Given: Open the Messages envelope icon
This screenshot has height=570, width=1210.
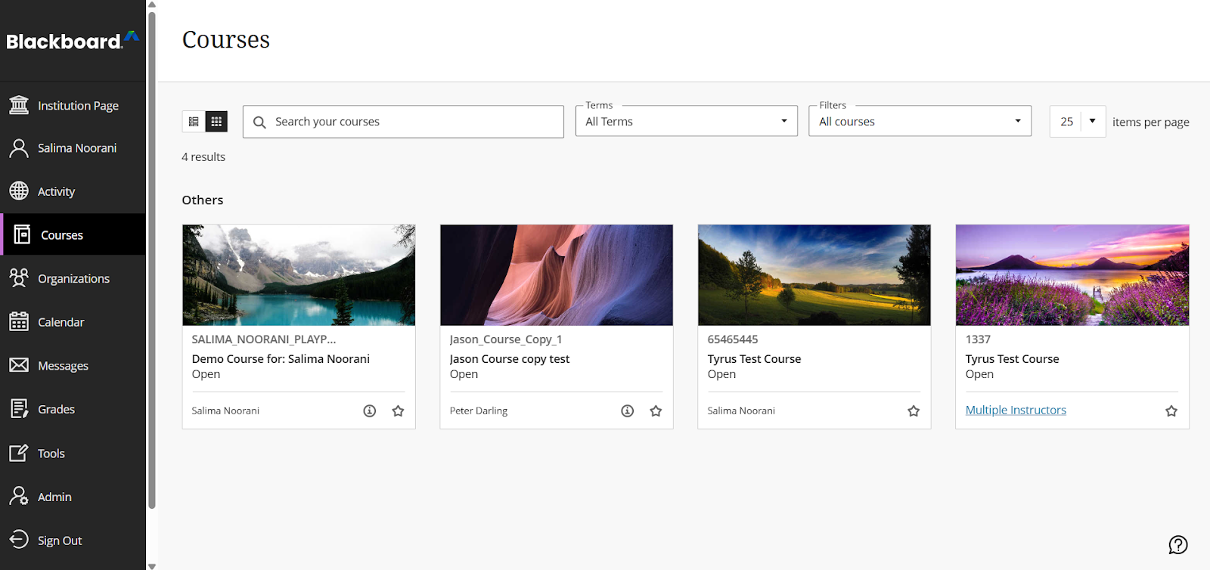Looking at the screenshot, I should pyautogui.click(x=19, y=365).
